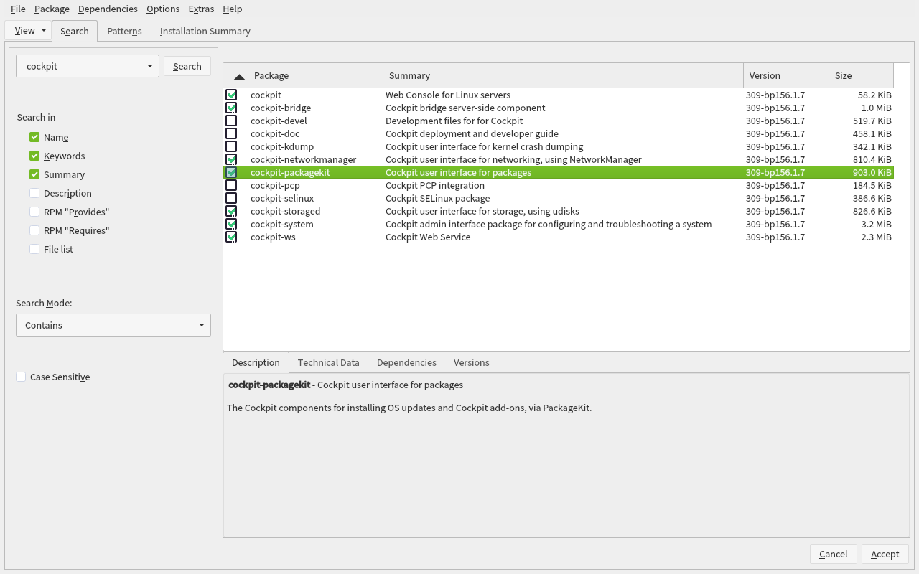Select the cockpit-selinux package name
This screenshot has width=919, height=574.
[282, 198]
